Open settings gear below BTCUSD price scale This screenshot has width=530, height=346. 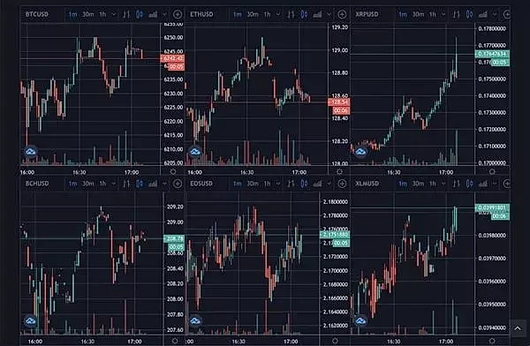click(x=173, y=171)
